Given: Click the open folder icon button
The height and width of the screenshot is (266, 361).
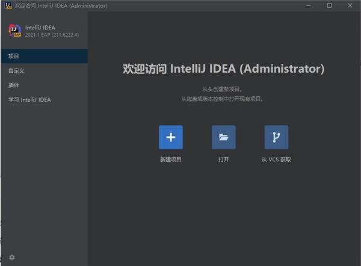Looking at the screenshot, I should click(224, 137).
